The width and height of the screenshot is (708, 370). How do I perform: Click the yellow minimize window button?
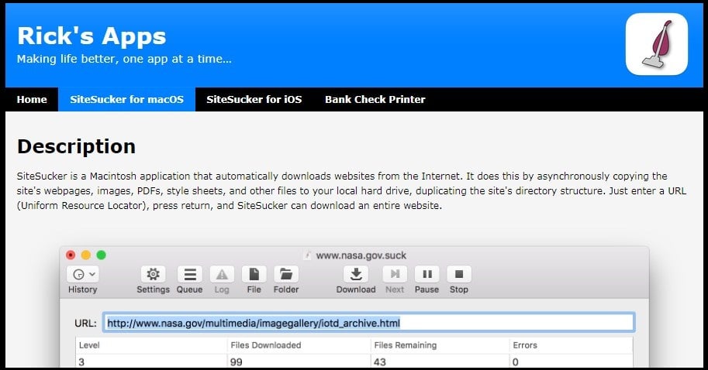(86, 255)
